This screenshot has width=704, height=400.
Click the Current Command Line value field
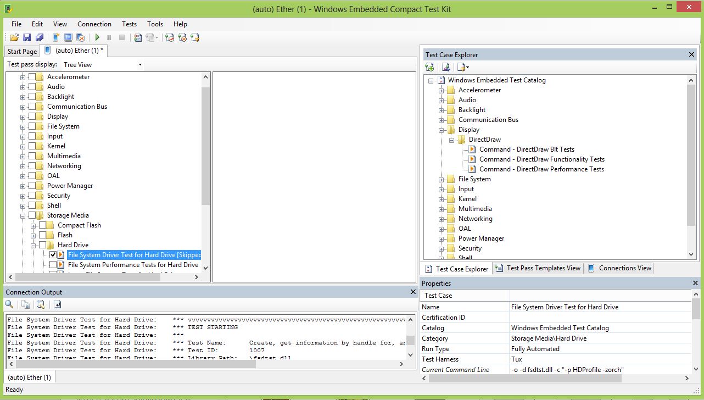click(x=600, y=370)
